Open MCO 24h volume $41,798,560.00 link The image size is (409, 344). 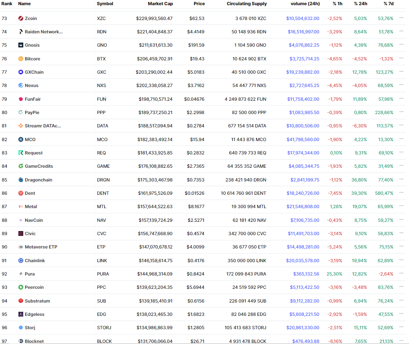[x=302, y=140]
